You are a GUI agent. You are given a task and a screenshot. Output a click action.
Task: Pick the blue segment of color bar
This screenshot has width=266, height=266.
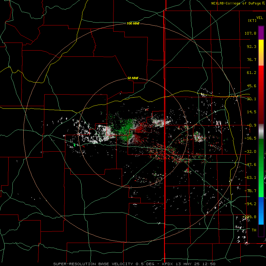pyautogui.click(x=261, y=211)
